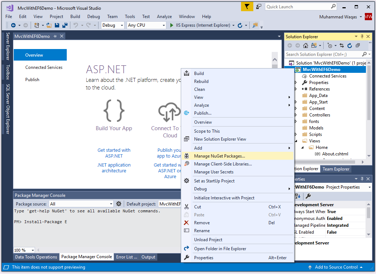The height and width of the screenshot is (274, 376).
Task: Click Pending Changes Filter clock icon
Action: 330,45
